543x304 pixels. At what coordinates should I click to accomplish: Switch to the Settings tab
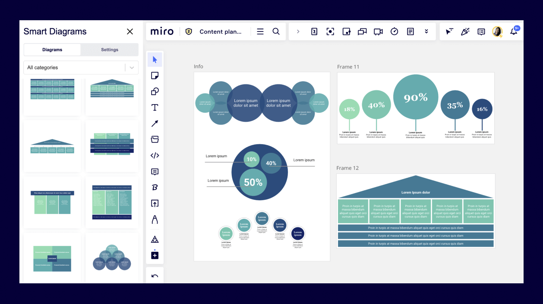109,50
